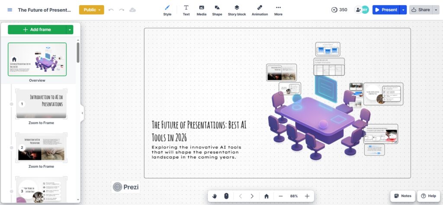Open the Animation panel

pyautogui.click(x=260, y=10)
